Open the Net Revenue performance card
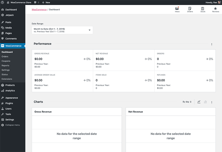The width and height of the screenshot is (222, 152). [124, 60]
